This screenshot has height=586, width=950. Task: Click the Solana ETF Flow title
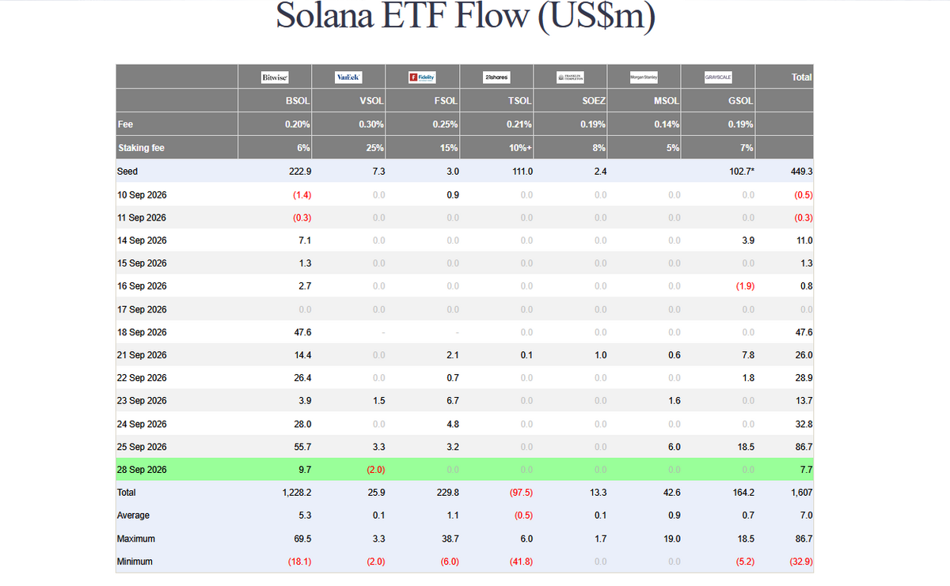[x=465, y=17]
